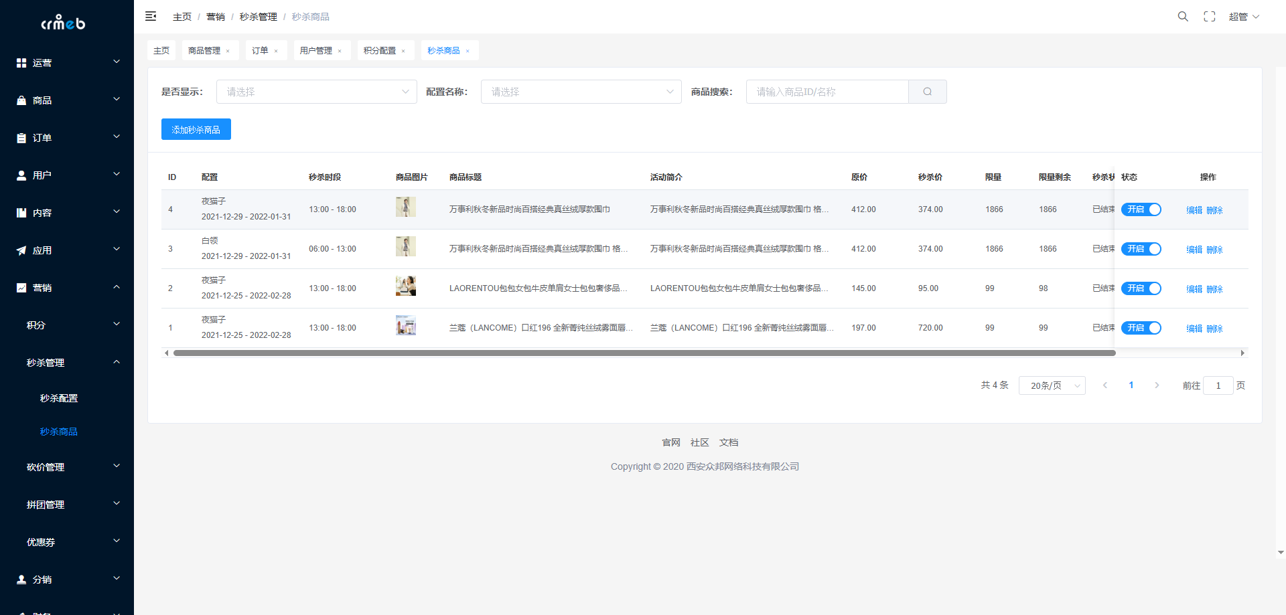Open the 是否显示 dropdown

pyautogui.click(x=316, y=92)
